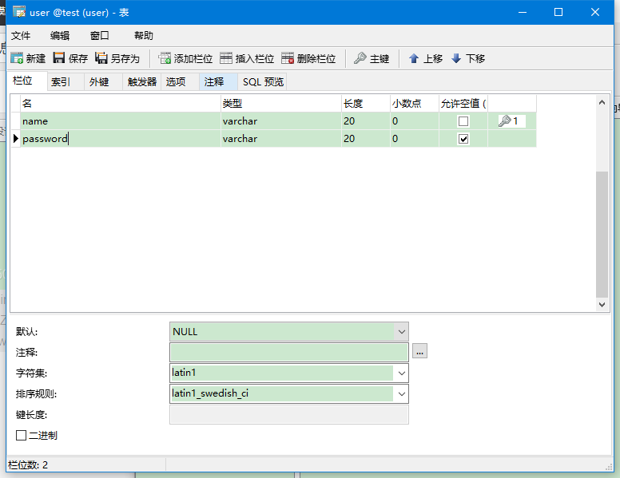620x478 pixels.
Task: Close the user @test table window
Action: [x=595, y=12]
